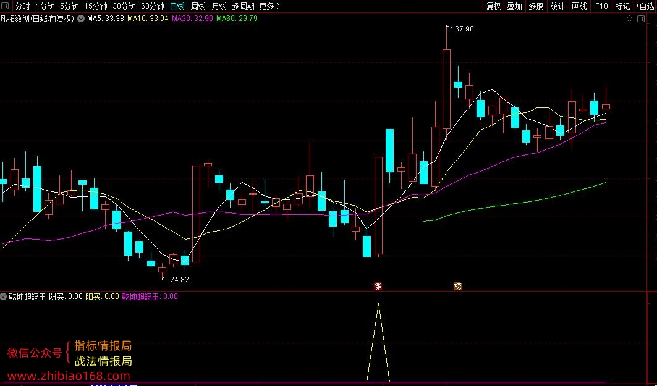Screen dimensions: 657x386
Task: Click the 叠加 overlay button
Action: pyautogui.click(x=515, y=6)
